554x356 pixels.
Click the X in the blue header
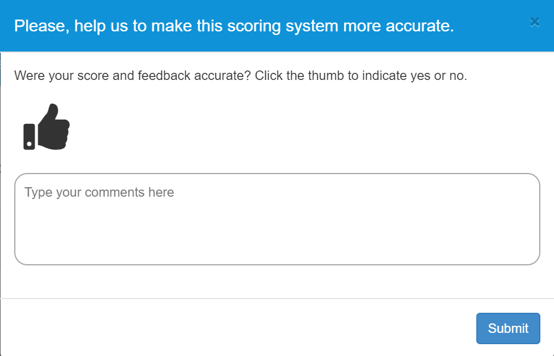point(534,23)
